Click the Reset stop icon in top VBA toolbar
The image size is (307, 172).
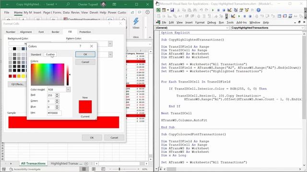[224, 10]
